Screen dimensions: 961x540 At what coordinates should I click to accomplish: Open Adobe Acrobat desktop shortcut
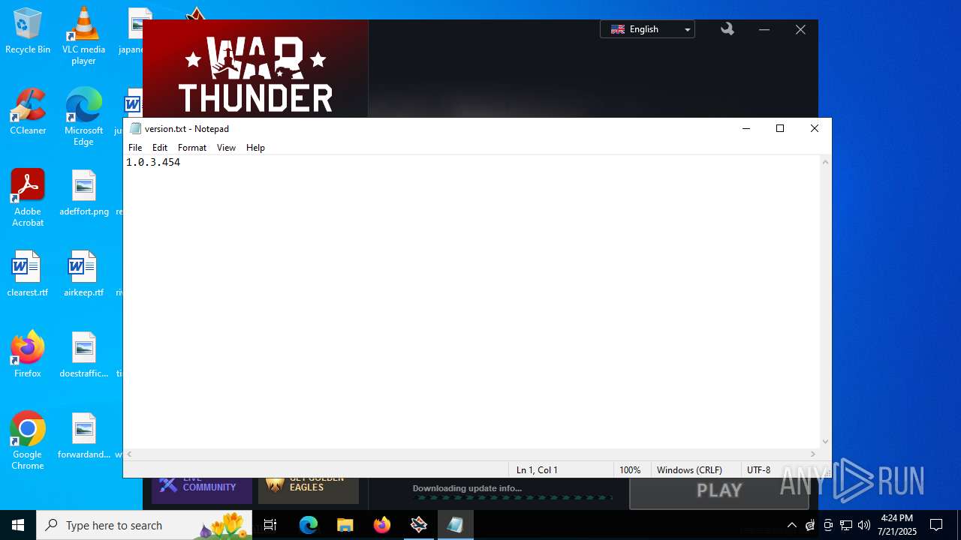pyautogui.click(x=28, y=198)
